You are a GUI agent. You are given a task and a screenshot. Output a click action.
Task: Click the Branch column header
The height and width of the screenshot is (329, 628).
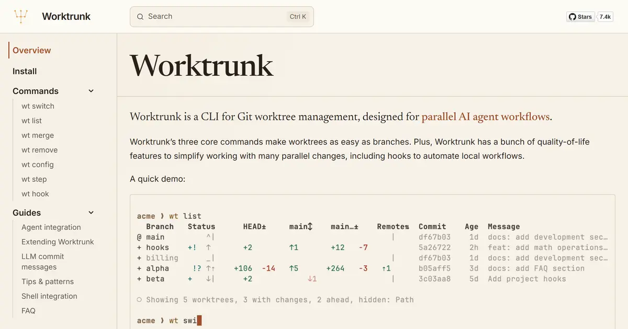tap(160, 227)
